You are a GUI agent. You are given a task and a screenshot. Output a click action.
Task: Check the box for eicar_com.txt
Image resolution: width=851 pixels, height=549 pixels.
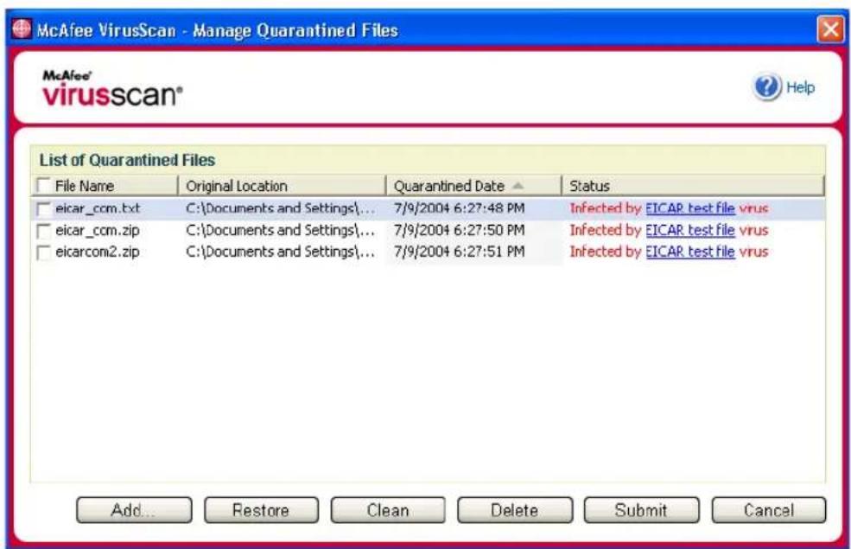pos(43,209)
